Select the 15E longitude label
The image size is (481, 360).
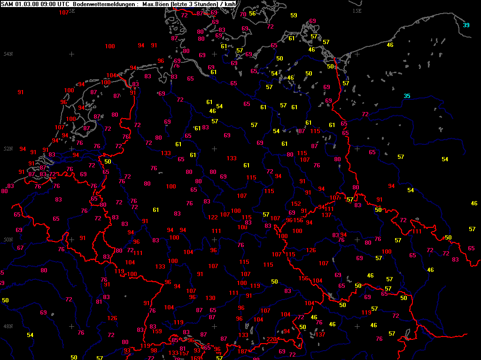point(357,10)
